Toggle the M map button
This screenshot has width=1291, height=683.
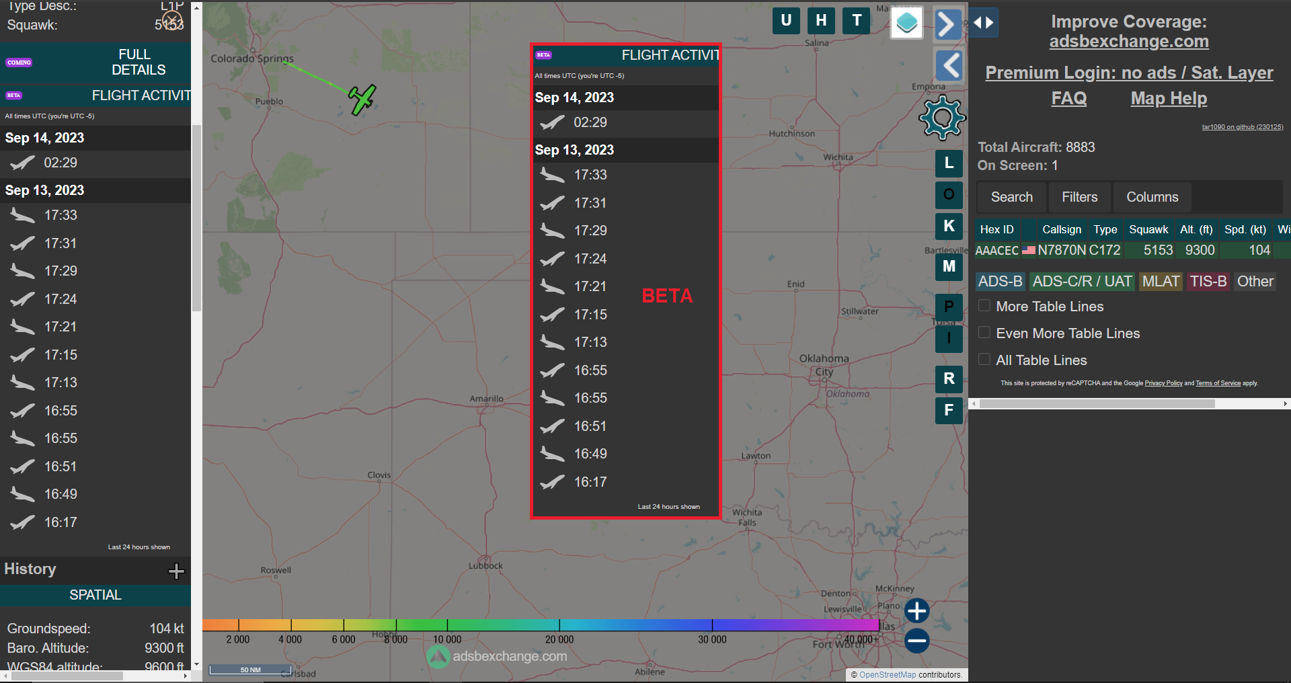point(949,267)
